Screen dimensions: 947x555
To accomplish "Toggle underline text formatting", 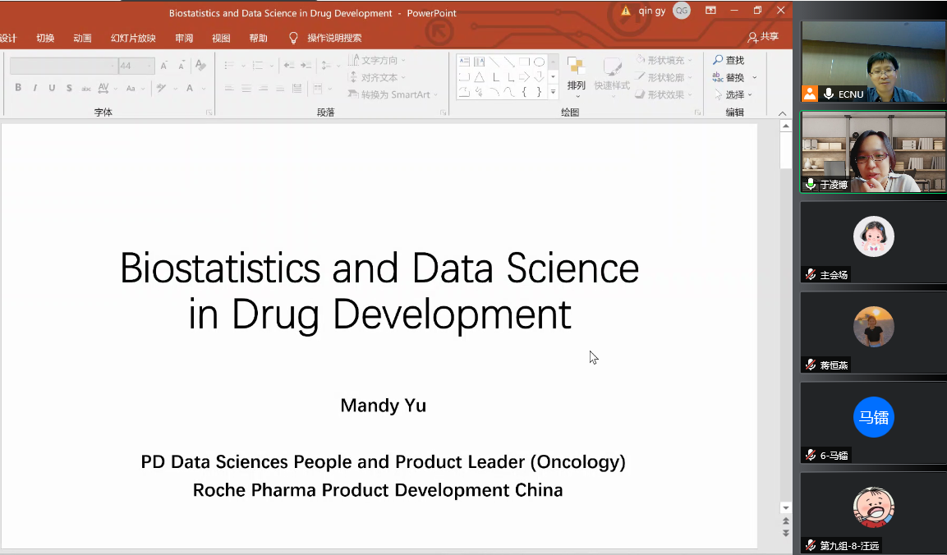I will coord(52,89).
